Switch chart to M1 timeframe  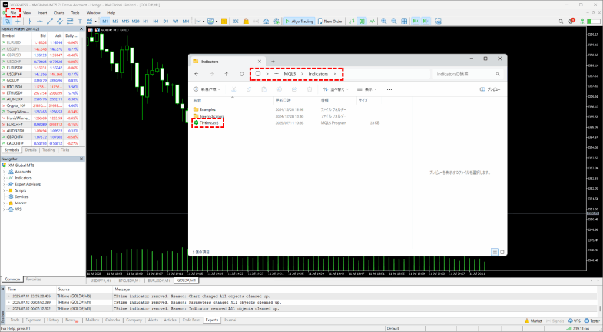pos(105,22)
